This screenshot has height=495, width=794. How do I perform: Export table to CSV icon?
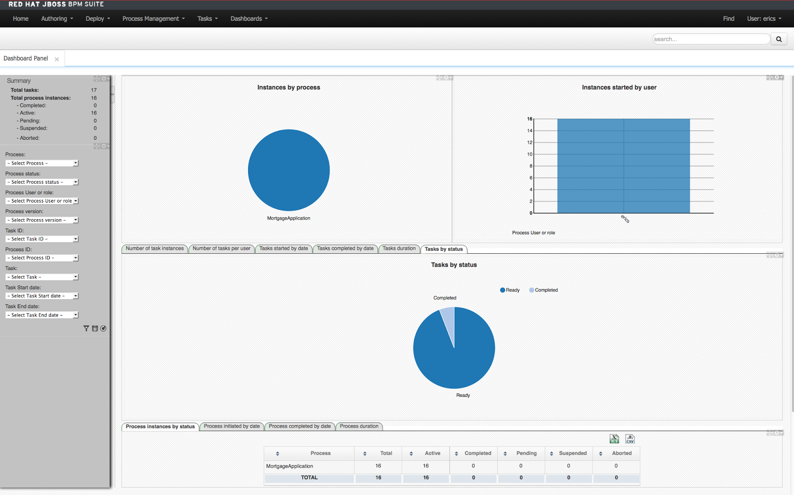[x=630, y=439]
